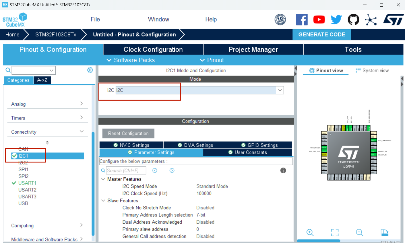Switch to System view
The height and width of the screenshot is (246, 405).
372,70
